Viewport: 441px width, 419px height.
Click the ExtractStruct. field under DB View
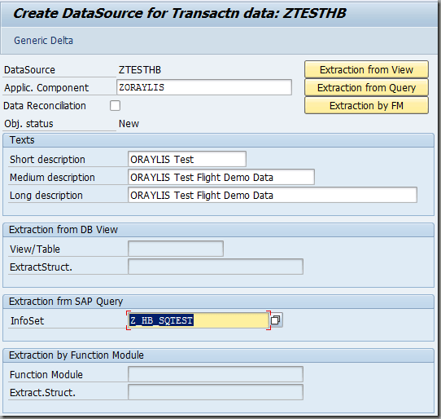tap(216, 267)
